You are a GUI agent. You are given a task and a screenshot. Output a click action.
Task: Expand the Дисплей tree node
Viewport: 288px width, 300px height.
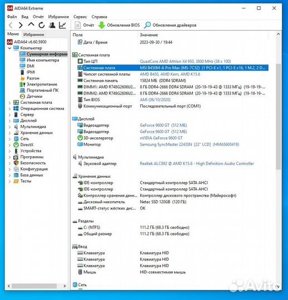[x=9, y=121]
